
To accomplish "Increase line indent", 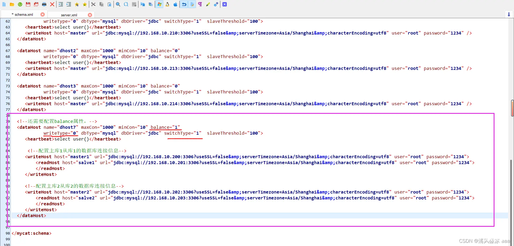I will tap(69, 4).
